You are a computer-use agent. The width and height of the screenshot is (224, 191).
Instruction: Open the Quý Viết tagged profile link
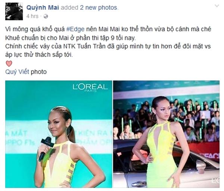tap(17, 72)
